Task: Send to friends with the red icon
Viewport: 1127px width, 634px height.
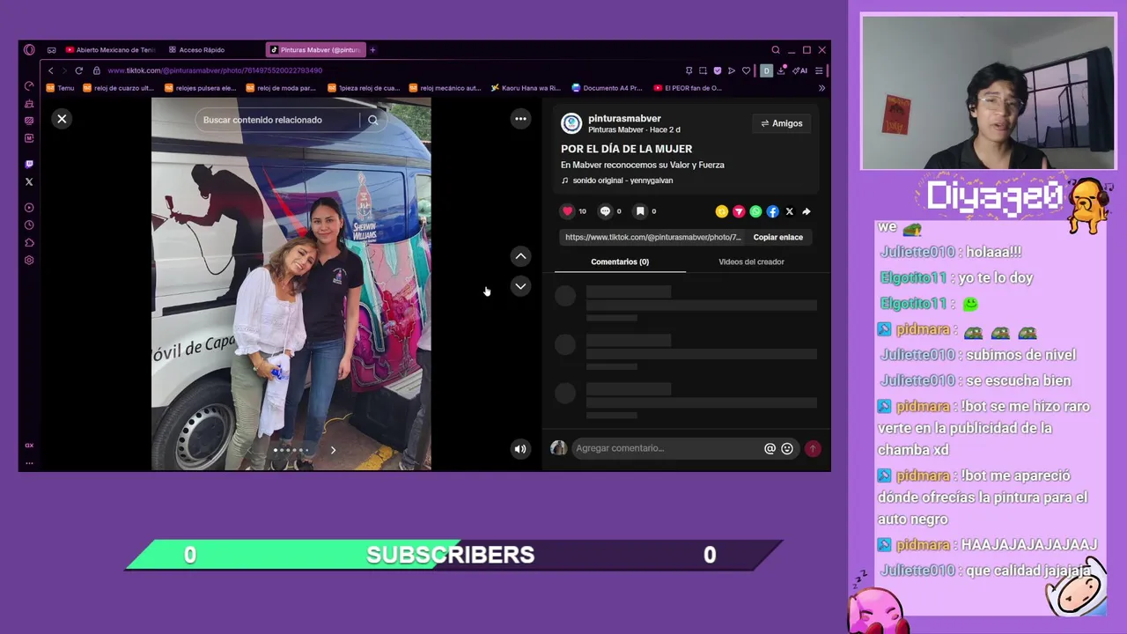Action: coord(739,211)
